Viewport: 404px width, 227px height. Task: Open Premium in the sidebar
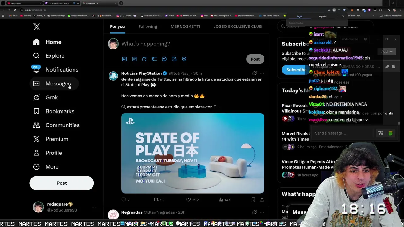(x=51, y=139)
